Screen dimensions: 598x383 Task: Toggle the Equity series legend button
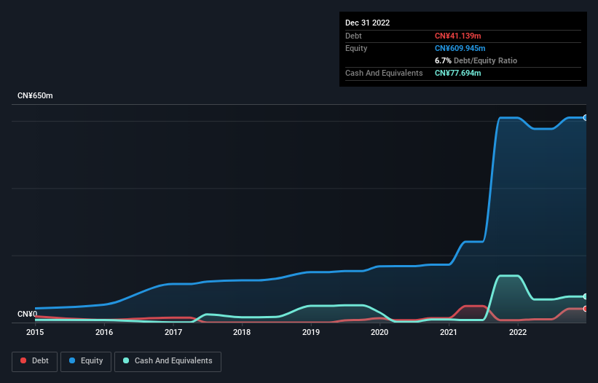(86, 361)
